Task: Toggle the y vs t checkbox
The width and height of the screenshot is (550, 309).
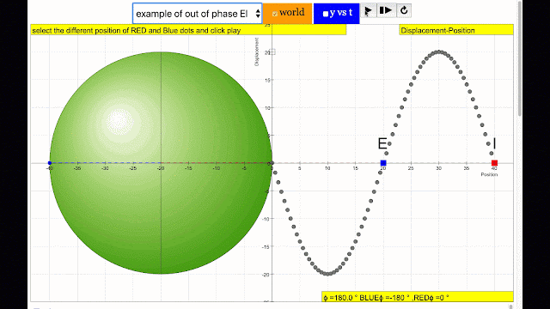Action: coord(326,14)
